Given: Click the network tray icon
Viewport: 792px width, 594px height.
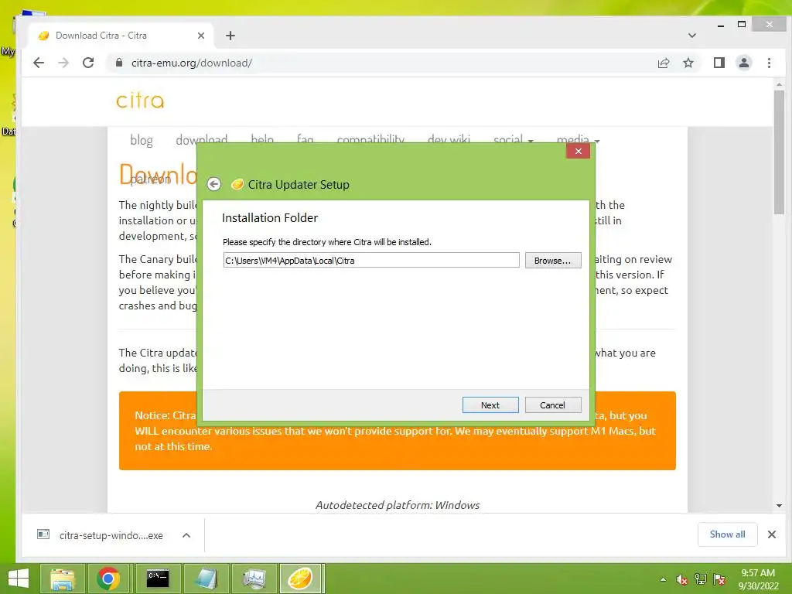Looking at the screenshot, I should 701,579.
